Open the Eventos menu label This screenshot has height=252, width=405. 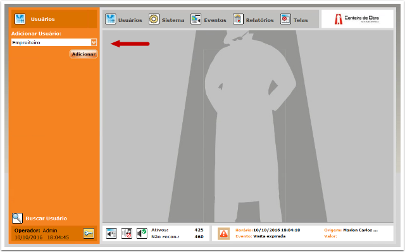coord(215,20)
